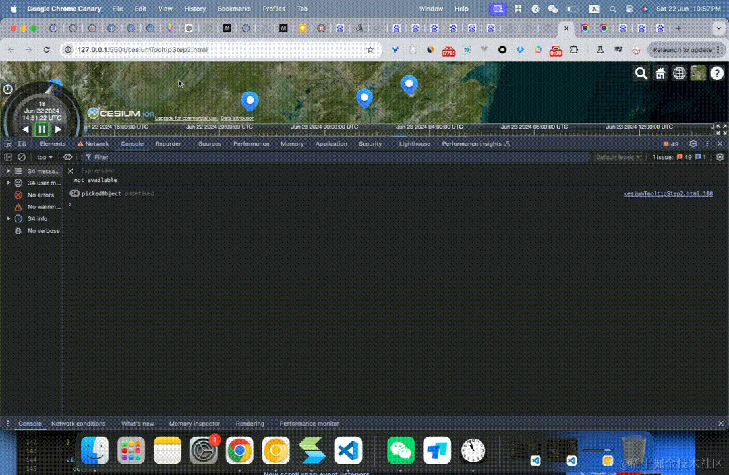729x475 pixels.
Task: Select No warnings filter row
Action: click(31, 207)
